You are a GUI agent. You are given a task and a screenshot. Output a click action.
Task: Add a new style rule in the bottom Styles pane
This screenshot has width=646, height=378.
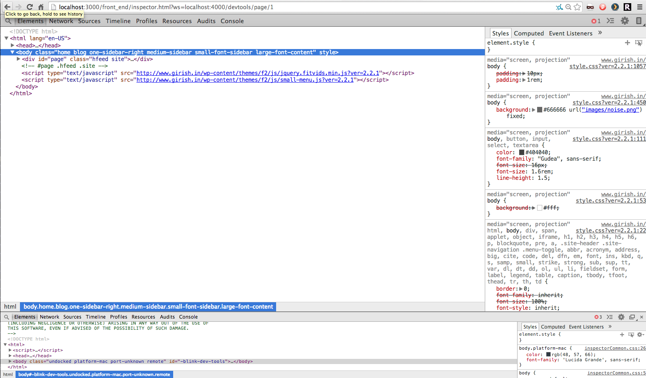[622, 335]
